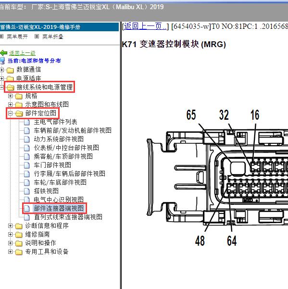Click the 部件定位图 open folder icon

pos(19,113)
